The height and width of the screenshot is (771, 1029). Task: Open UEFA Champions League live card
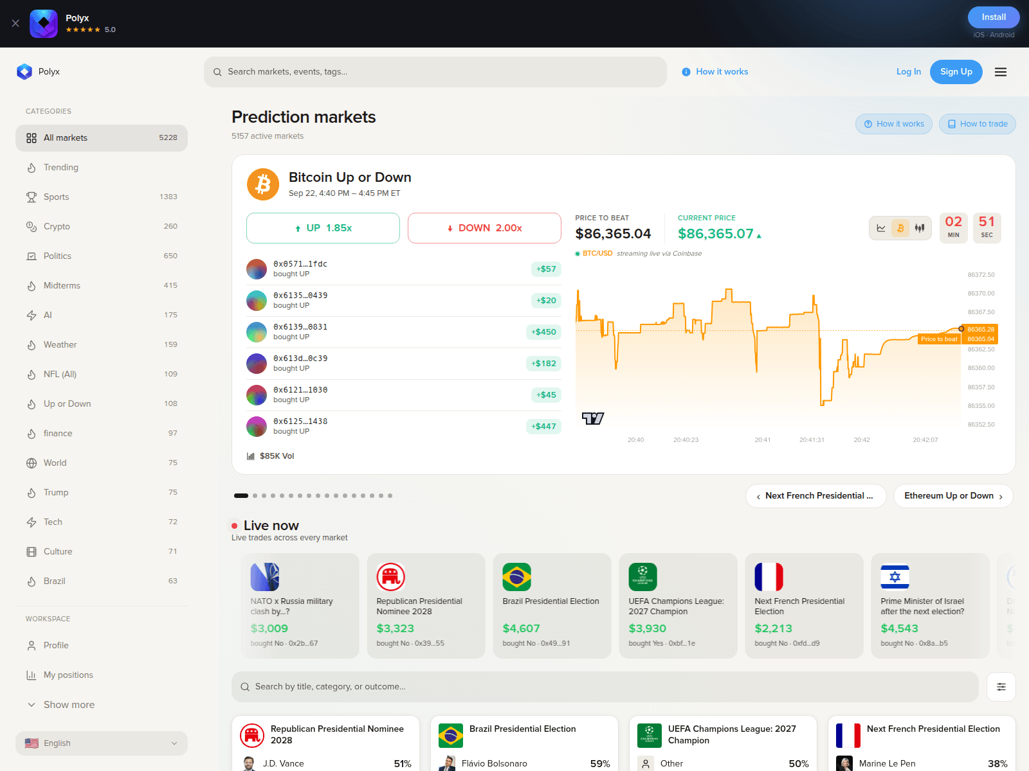(678, 606)
